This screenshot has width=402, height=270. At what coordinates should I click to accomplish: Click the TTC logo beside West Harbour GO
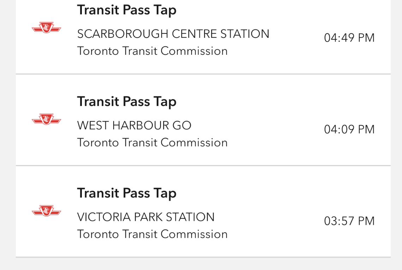[x=46, y=119]
